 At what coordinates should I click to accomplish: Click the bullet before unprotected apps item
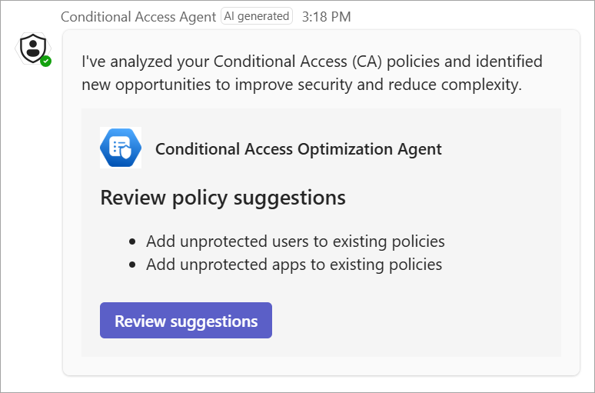(x=132, y=265)
